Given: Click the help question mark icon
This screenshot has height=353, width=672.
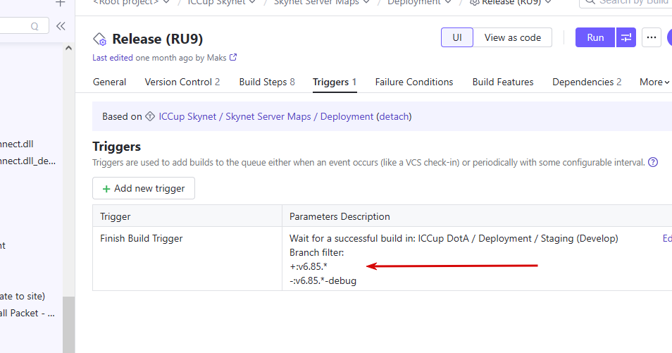Looking at the screenshot, I should 653,162.
